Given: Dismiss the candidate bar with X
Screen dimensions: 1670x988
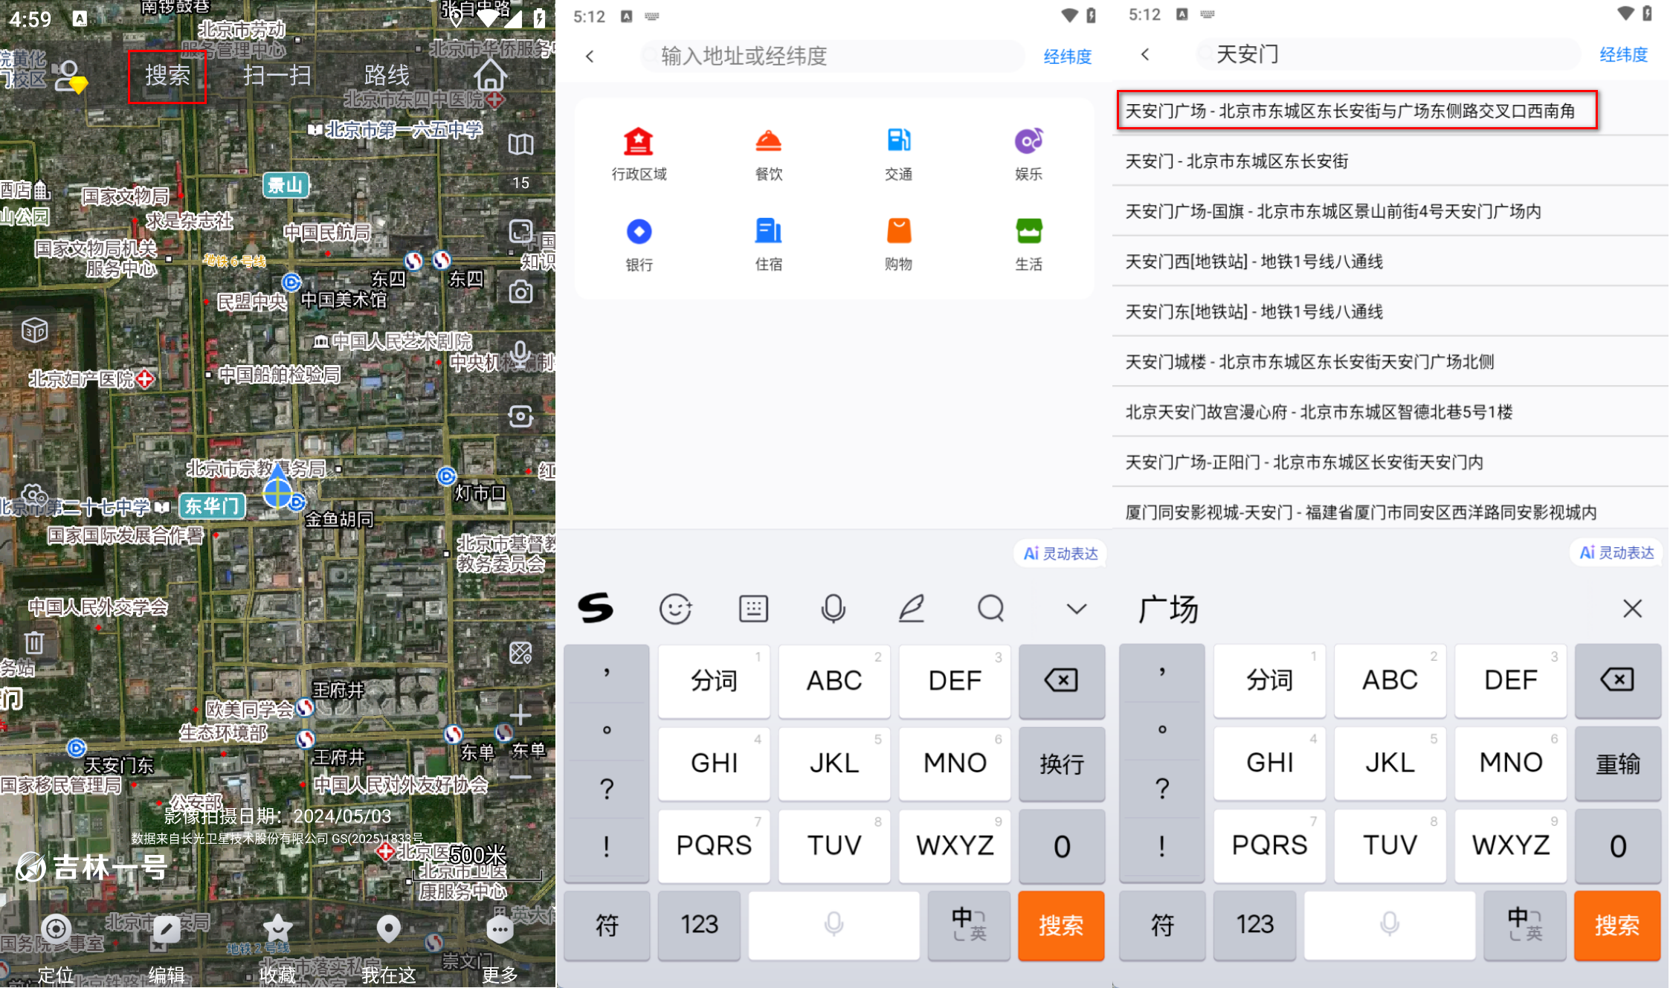Looking at the screenshot, I should point(1632,609).
